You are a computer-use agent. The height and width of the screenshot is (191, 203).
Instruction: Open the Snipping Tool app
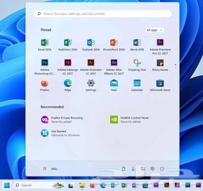click(x=137, y=65)
